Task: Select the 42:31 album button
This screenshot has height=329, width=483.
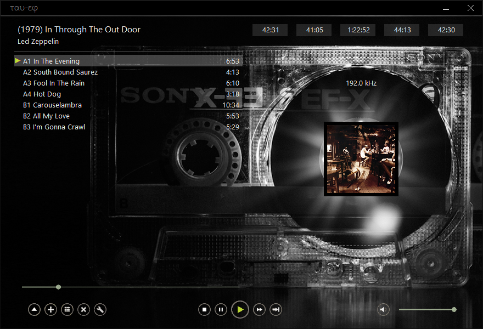Action: tap(271, 30)
